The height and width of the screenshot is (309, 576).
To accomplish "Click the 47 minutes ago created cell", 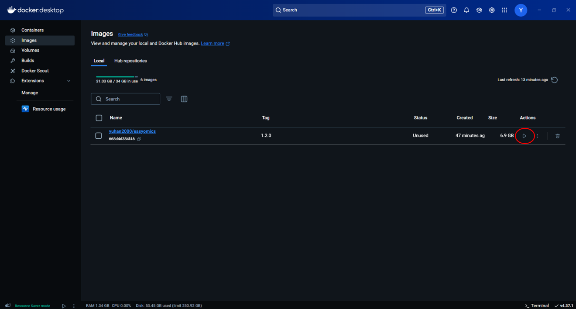I will click(470, 136).
